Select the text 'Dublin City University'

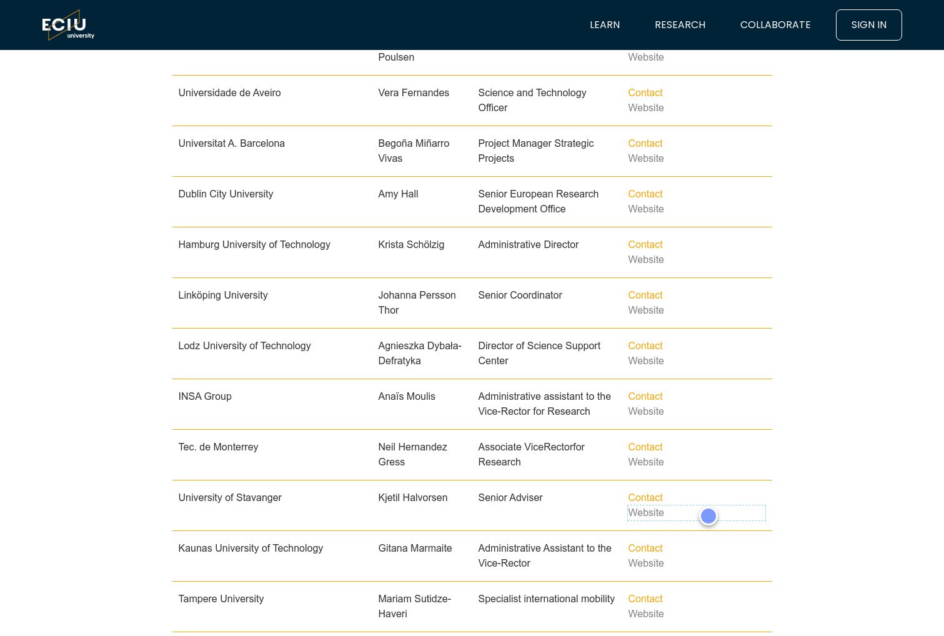point(226,194)
